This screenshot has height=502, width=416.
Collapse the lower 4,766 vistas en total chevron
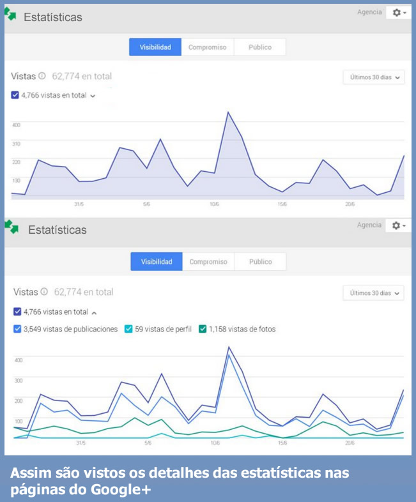tap(94, 313)
